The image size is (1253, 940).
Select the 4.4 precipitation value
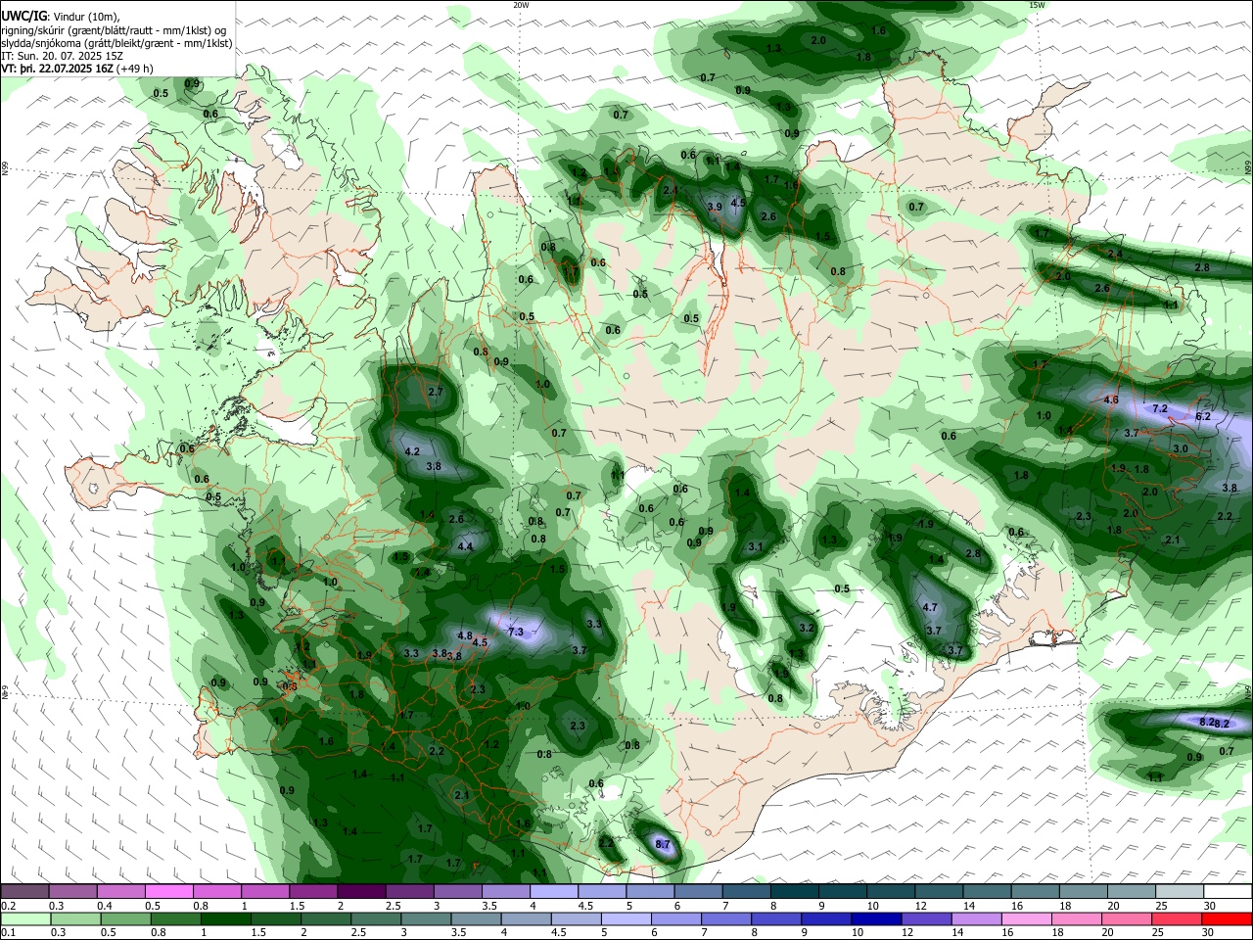[465, 547]
